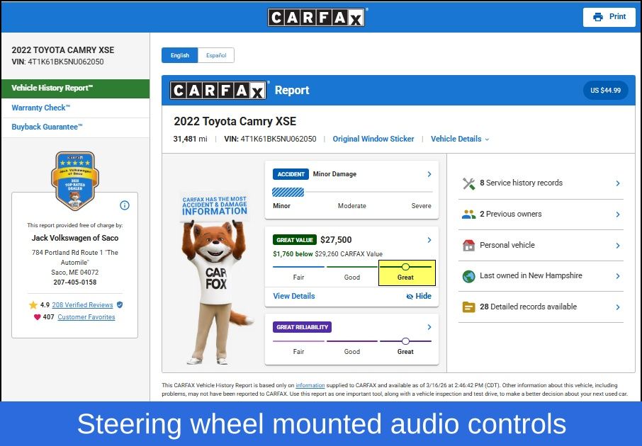Screen dimensions: 642x446
Task: Expand the Minor Damage accident card chevron
Action: click(x=429, y=174)
